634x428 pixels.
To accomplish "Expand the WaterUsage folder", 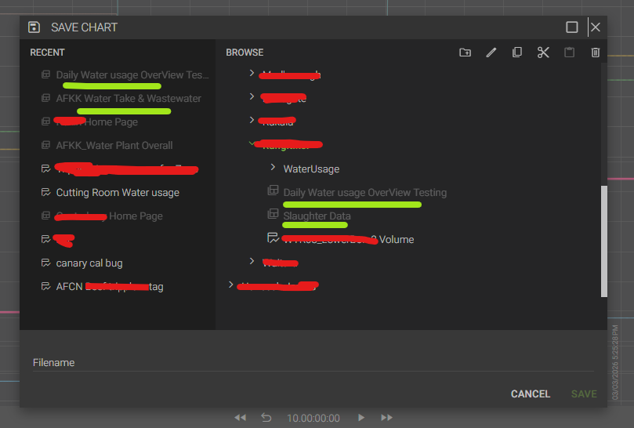I will (x=273, y=168).
